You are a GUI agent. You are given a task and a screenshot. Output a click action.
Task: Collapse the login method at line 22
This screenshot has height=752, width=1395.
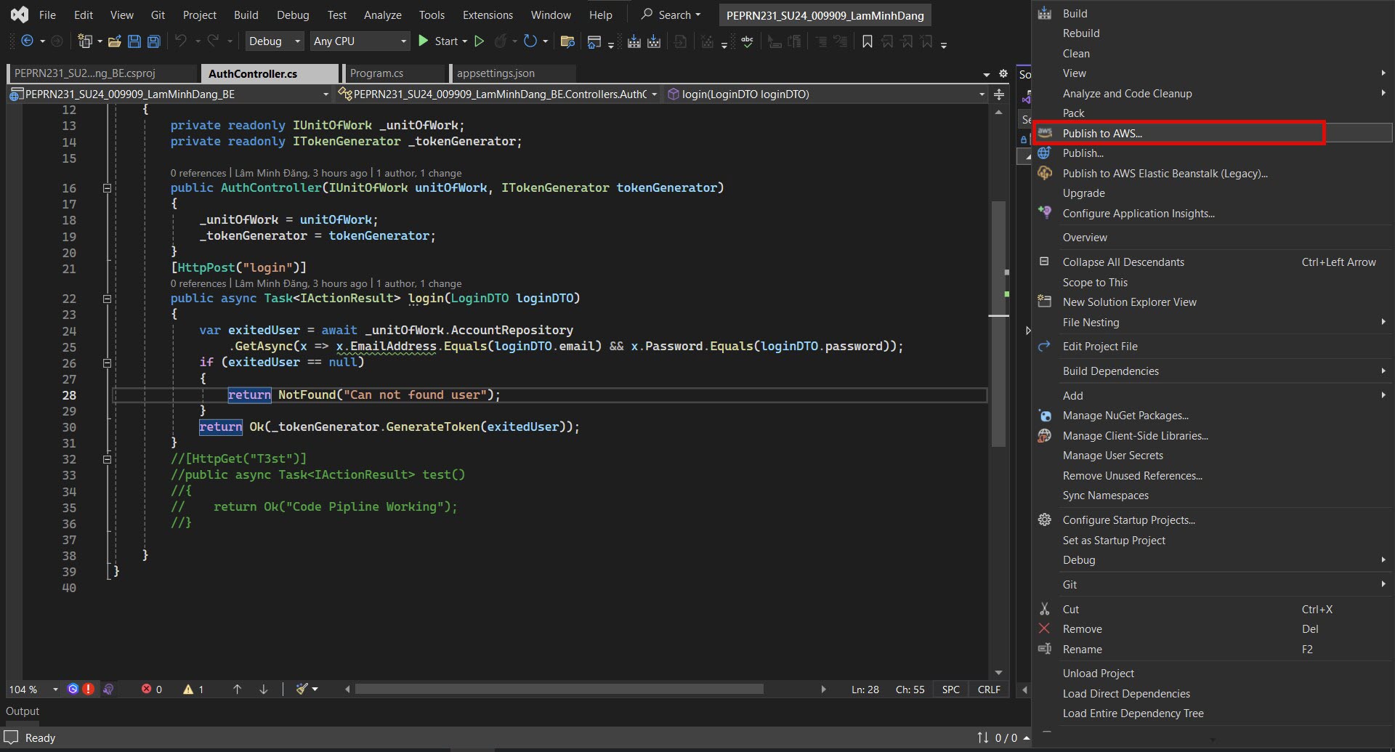click(107, 299)
